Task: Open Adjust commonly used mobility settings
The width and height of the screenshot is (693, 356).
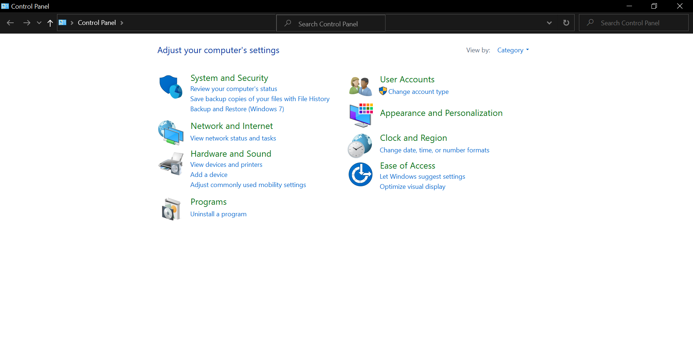Action: [248, 185]
